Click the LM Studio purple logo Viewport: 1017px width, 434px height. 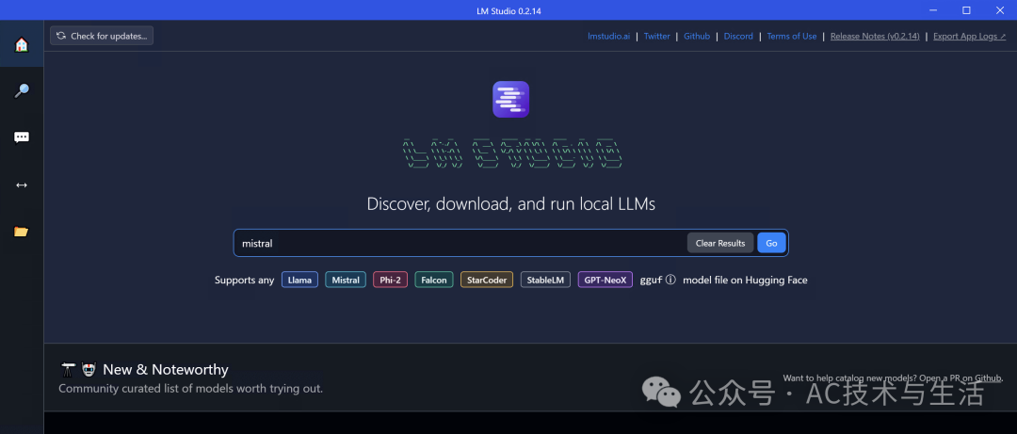[510, 99]
